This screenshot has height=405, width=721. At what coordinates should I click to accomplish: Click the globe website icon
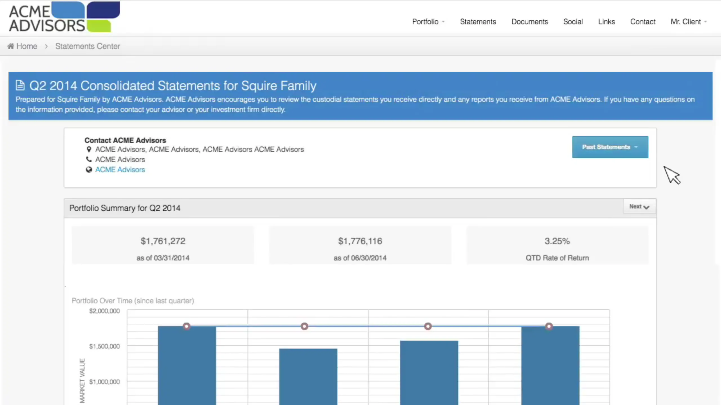pyautogui.click(x=89, y=170)
